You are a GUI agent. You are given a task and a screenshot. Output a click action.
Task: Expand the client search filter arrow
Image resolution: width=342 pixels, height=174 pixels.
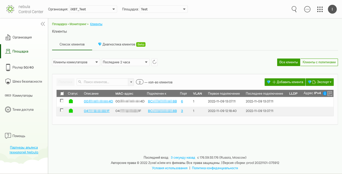pyautogui.click(x=131, y=82)
